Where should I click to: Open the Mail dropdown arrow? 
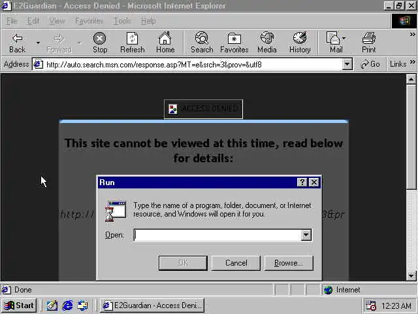(x=344, y=38)
